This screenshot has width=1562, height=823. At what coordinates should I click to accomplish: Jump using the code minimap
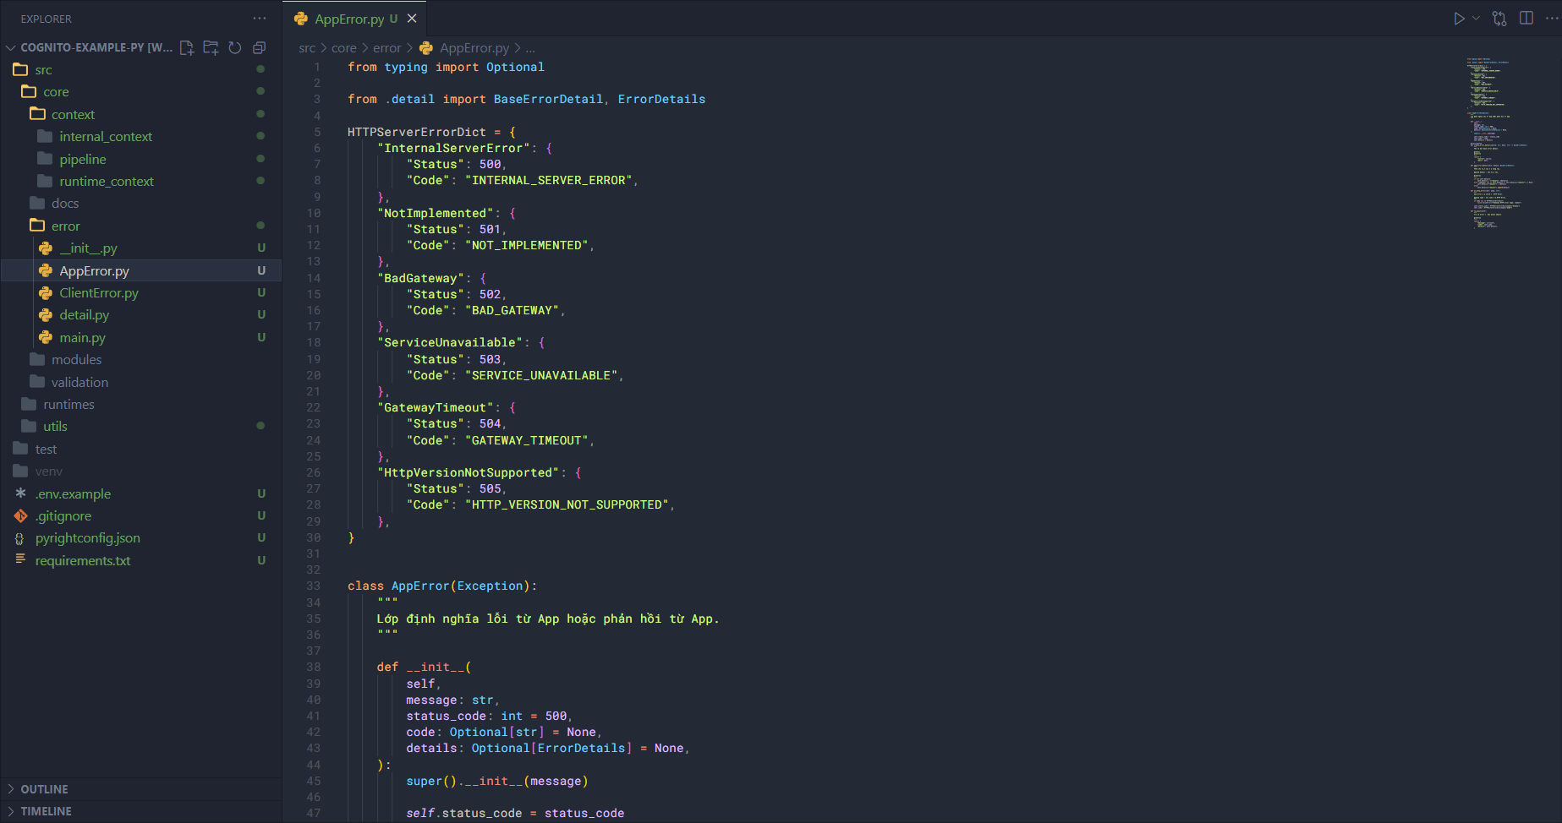[x=1500, y=144]
